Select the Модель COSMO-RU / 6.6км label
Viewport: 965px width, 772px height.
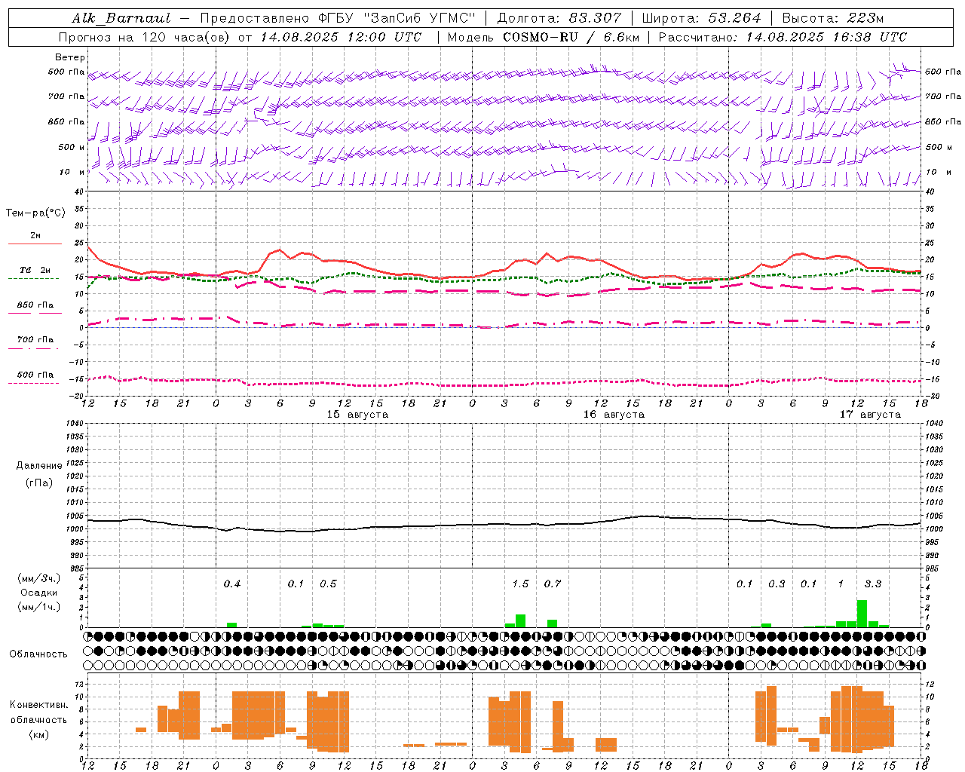(543, 37)
